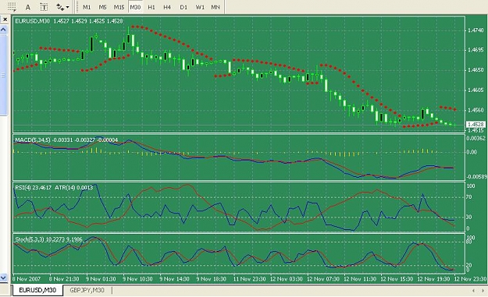This screenshot has height=297, width=488.
Task: Click the '11 Nov 23:30' time label
Action: (249, 278)
